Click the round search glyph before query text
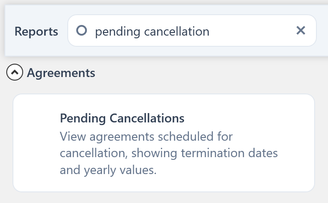The image size is (328, 203). pos(82,31)
